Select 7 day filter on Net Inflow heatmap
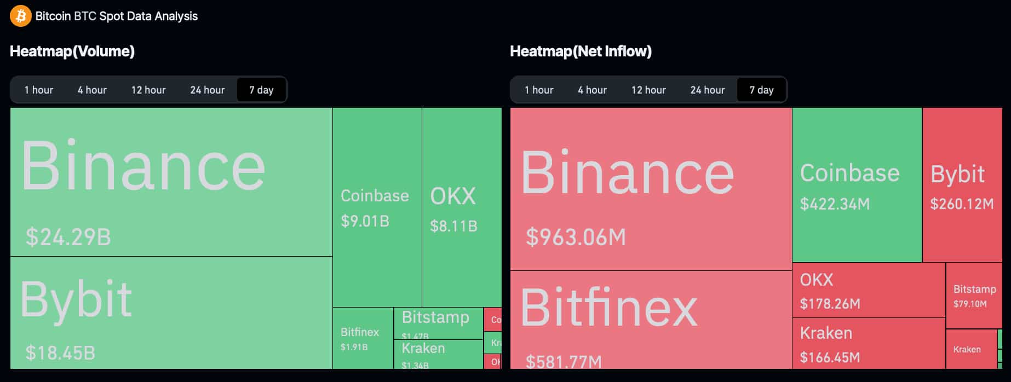Screen dimensions: 1011x382 (x=762, y=89)
